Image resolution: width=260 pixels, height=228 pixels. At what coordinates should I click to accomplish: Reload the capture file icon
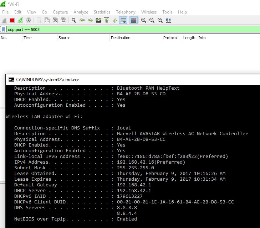tap(63, 20)
